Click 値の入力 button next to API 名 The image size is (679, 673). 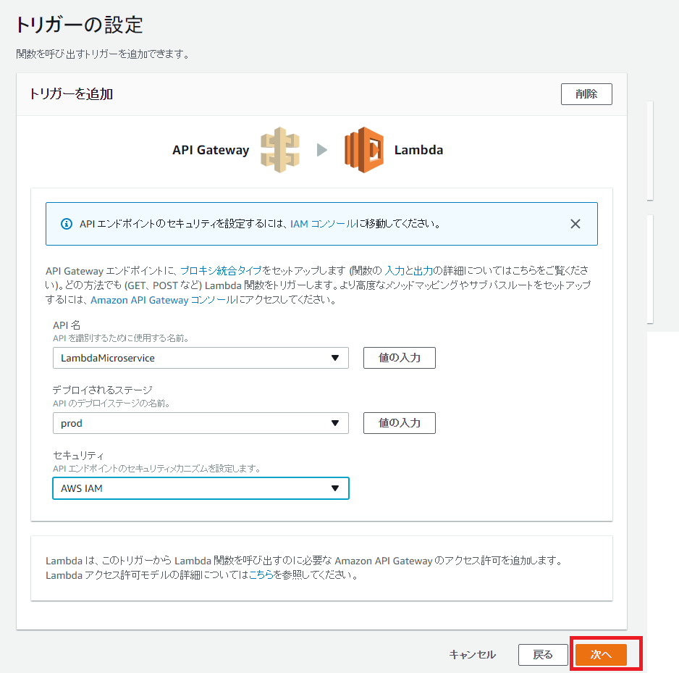click(400, 358)
